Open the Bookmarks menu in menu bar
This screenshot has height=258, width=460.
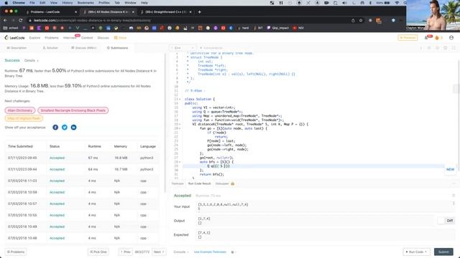86,3
